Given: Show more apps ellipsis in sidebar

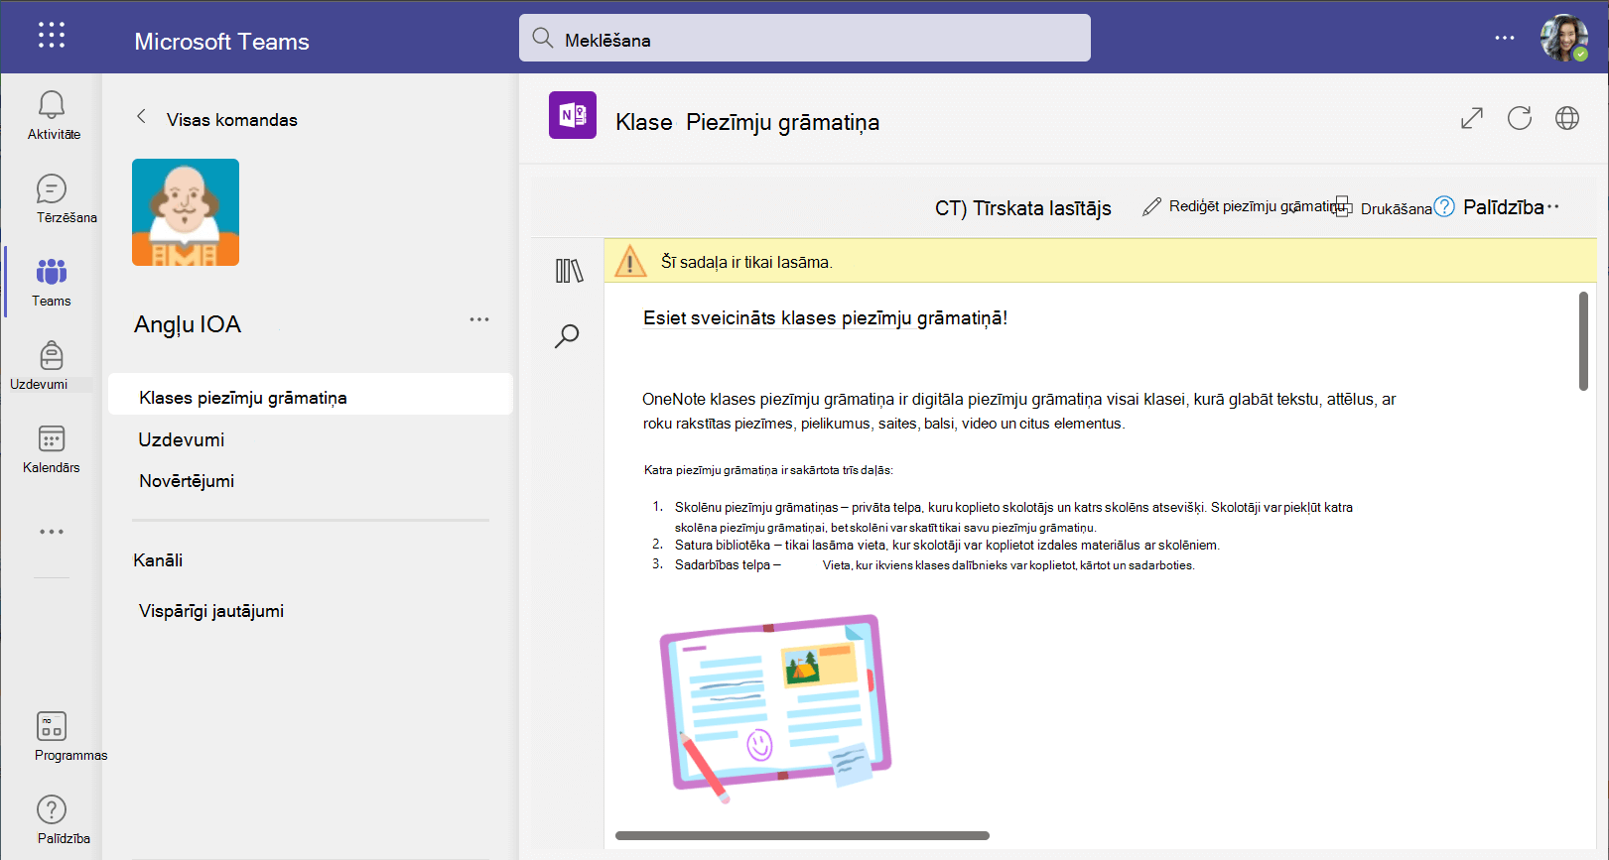Looking at the screenshot, I should point(52,532).
